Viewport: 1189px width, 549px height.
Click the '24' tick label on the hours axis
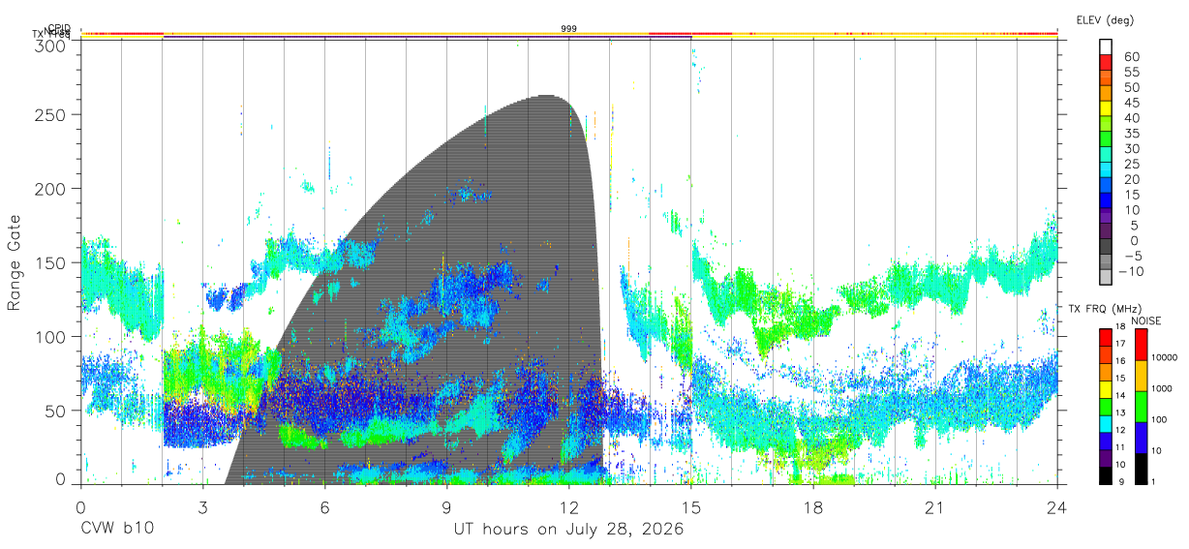click(1057, 507)
